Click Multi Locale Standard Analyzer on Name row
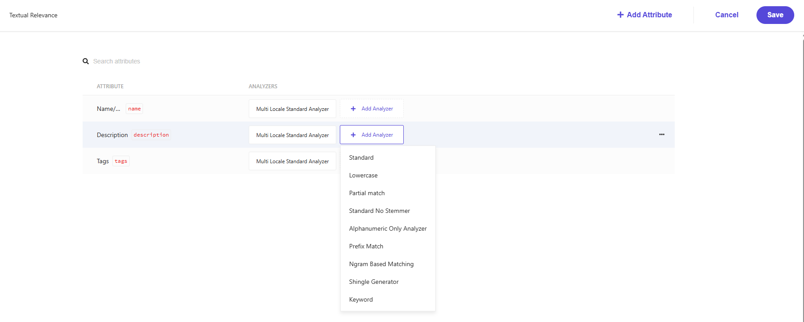Viewport: 804px width, 322px height. pyautogui.click(x=292, y=109)
